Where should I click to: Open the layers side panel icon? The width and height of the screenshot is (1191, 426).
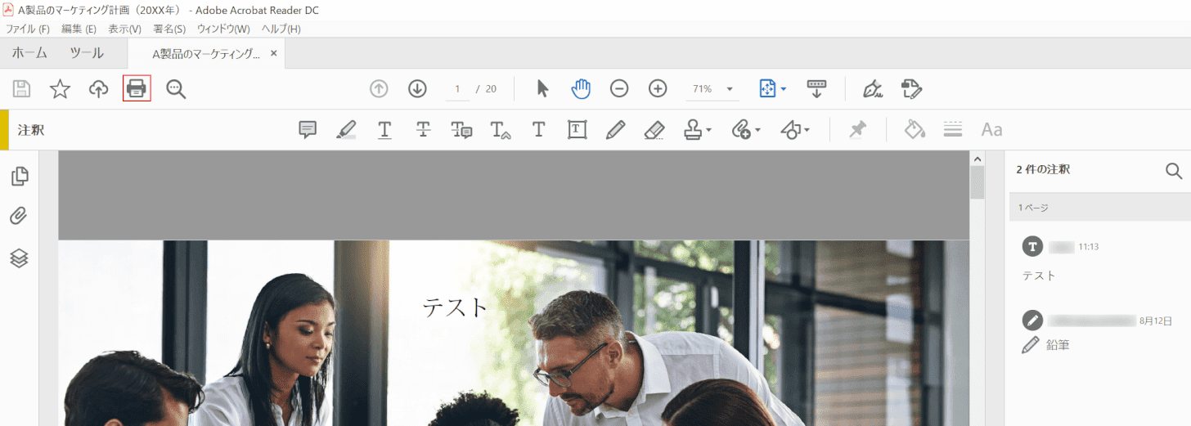point(20,258)
